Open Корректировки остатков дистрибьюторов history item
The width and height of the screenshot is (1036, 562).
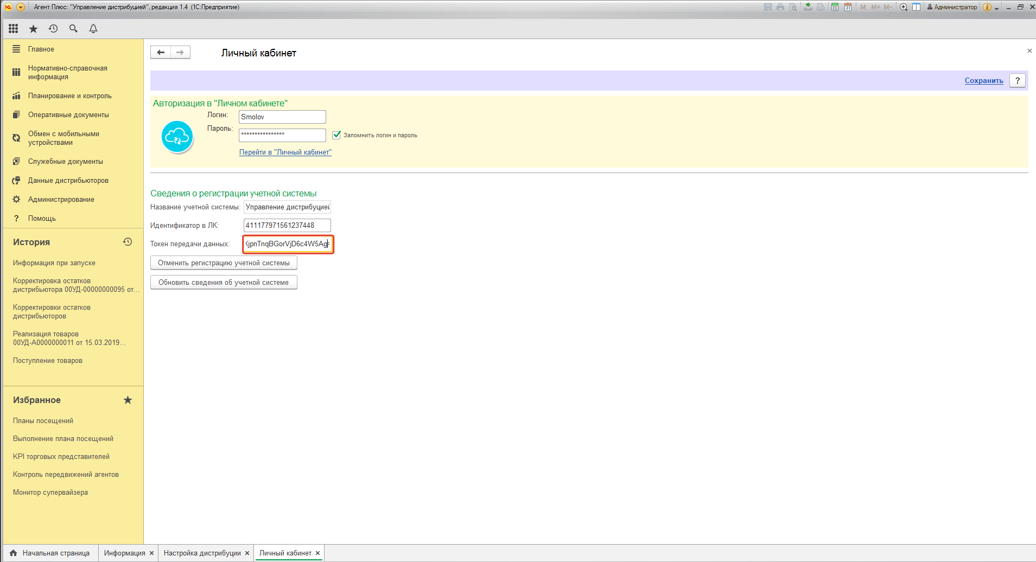(52, 311)
